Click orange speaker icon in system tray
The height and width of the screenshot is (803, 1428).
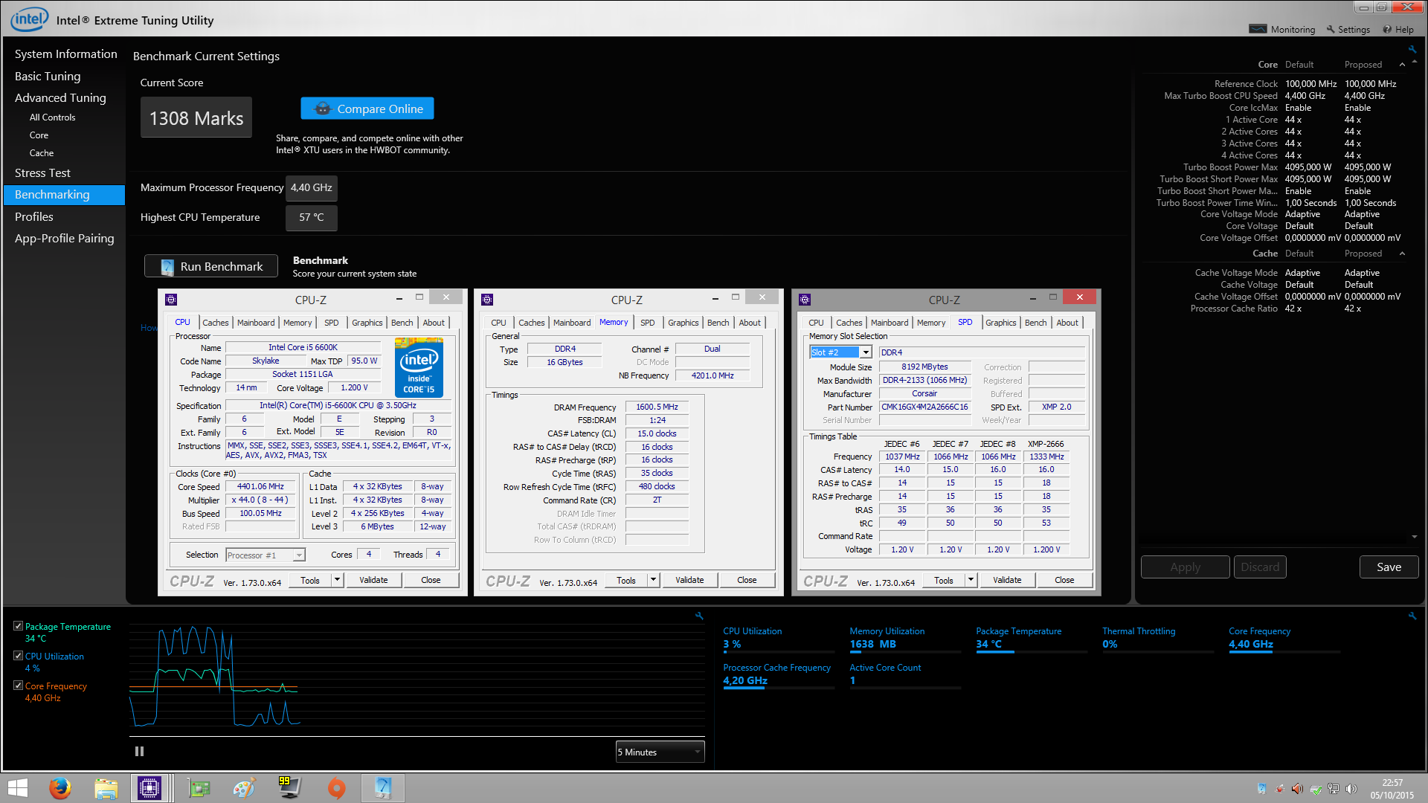click(x=1297, y=789)
